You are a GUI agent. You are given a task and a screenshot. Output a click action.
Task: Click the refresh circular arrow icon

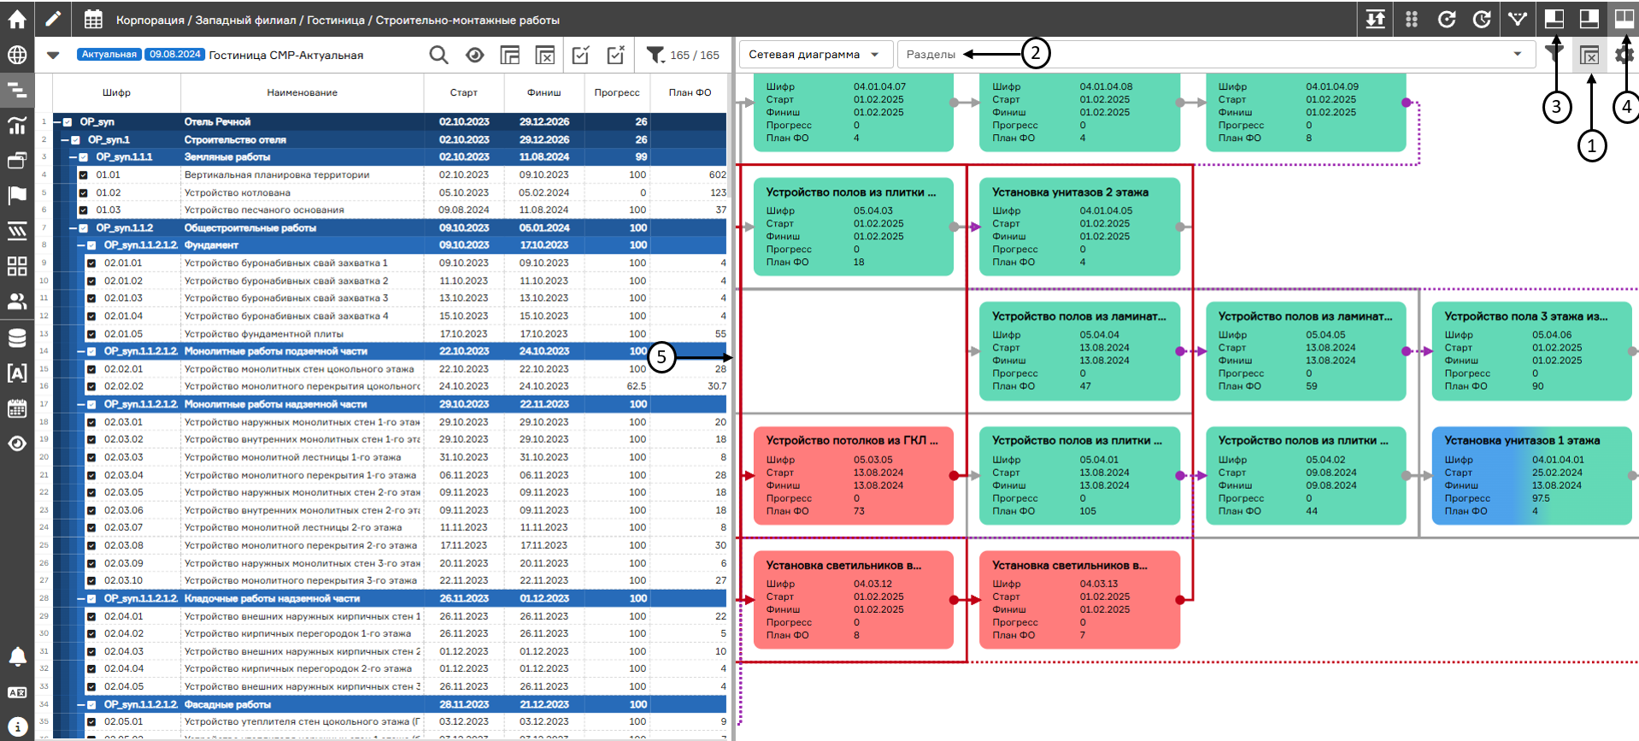click(x=1446, y=19)
